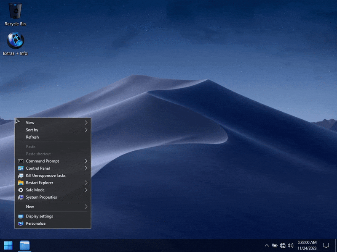337x252 pixels.
Task: Open the volume speaker tray icon
Action: tap(291, 246)
